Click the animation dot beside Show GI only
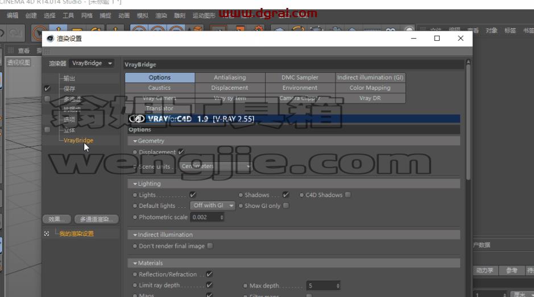Screen dimensions: 534x297 coord(241,206)
